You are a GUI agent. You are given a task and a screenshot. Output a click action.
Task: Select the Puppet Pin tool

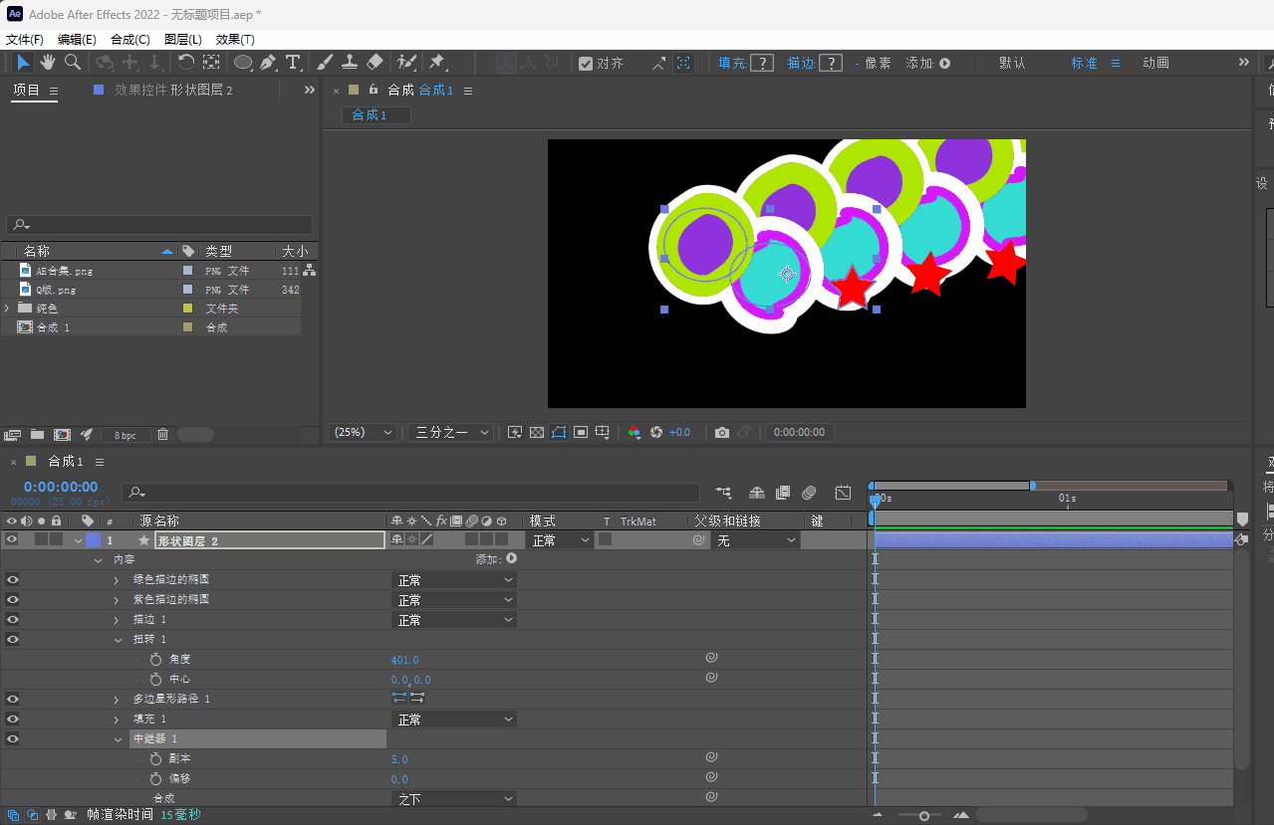pyautogui.click(x=436, y=63)
